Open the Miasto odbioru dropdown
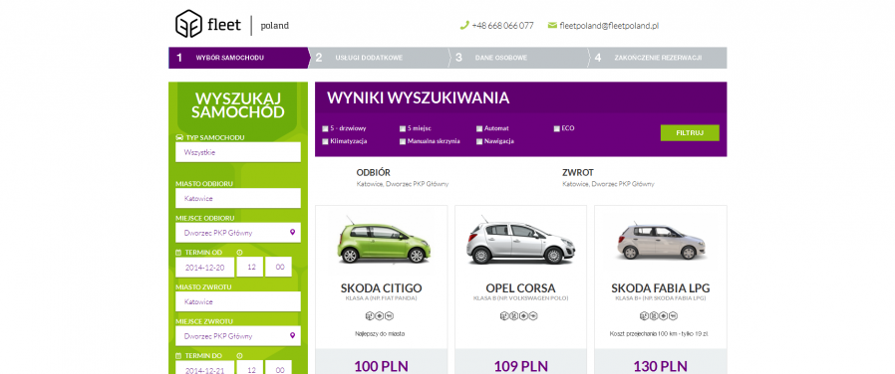 pyautogui.click(x=238, y=199)
